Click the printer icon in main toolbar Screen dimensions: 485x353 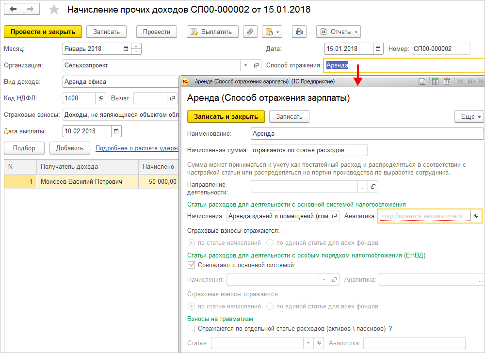point(299,32)
